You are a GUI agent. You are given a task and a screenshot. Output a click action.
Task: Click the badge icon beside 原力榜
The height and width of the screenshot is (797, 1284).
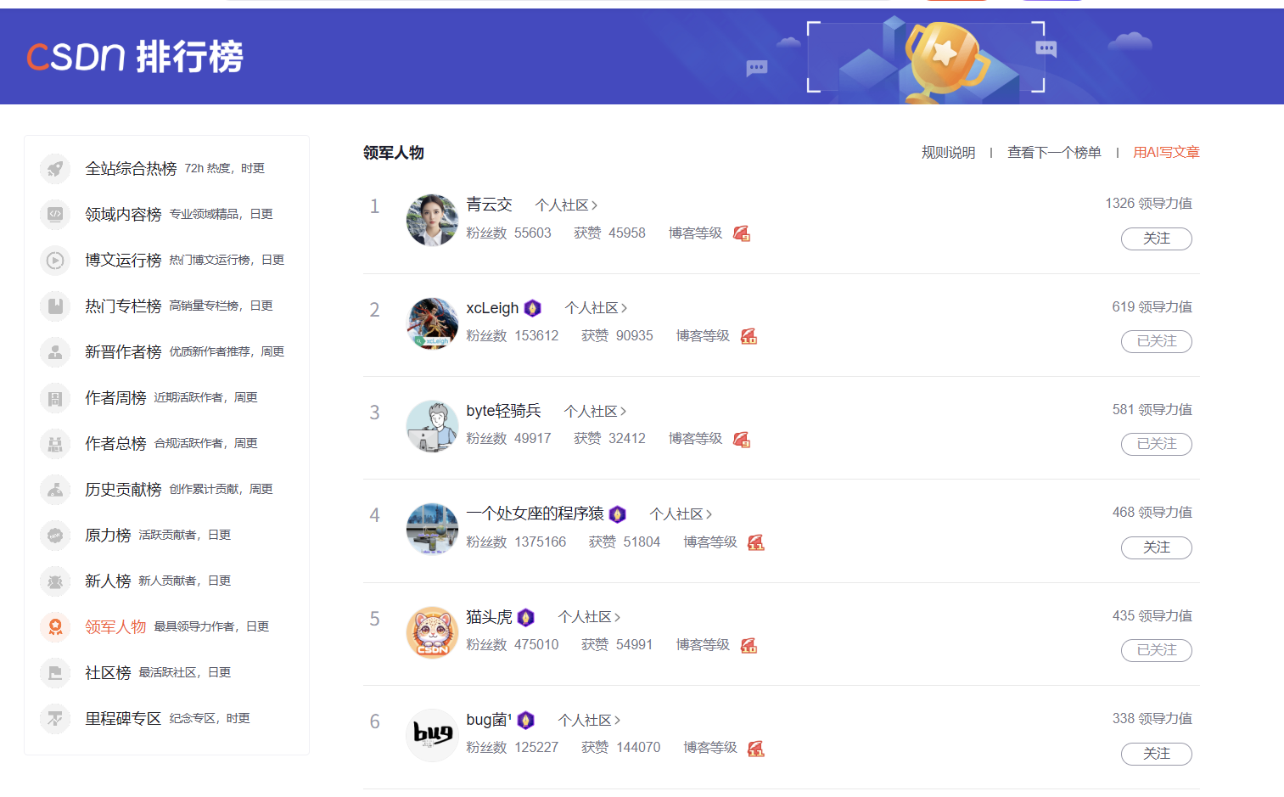(x=55, y=535)
